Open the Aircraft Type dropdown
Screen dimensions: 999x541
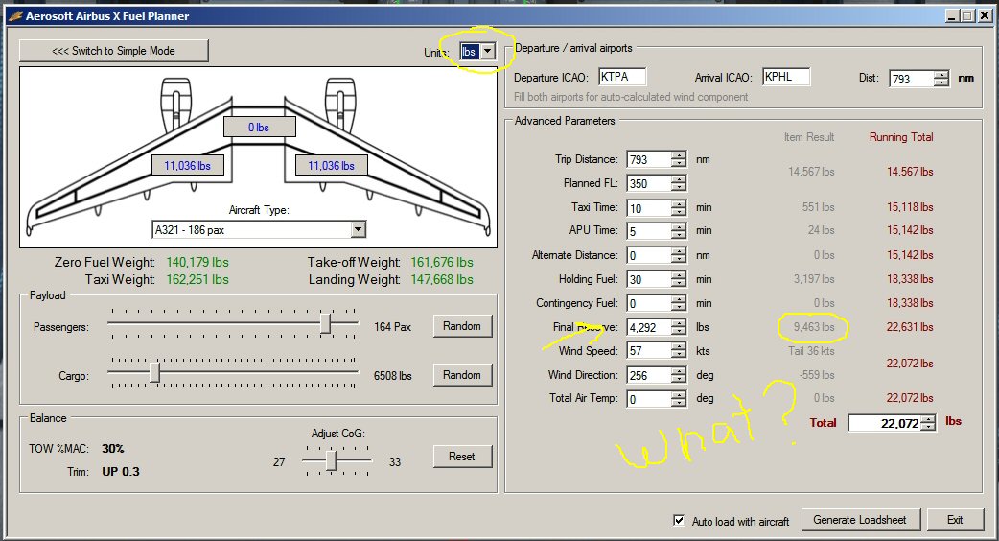click(358, 229)
